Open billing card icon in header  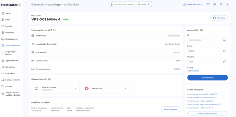(208, 4)
